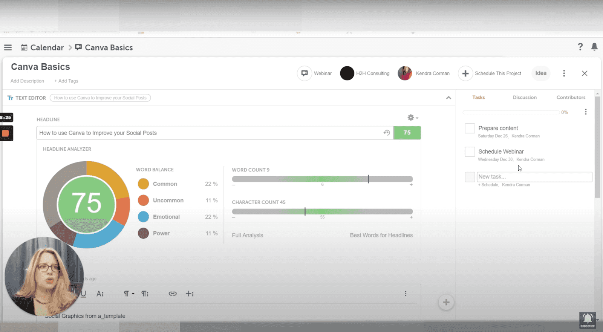This screenshot has height=332, width=603.
Task: Click the round add content plus button
Action: click(446, 302)
